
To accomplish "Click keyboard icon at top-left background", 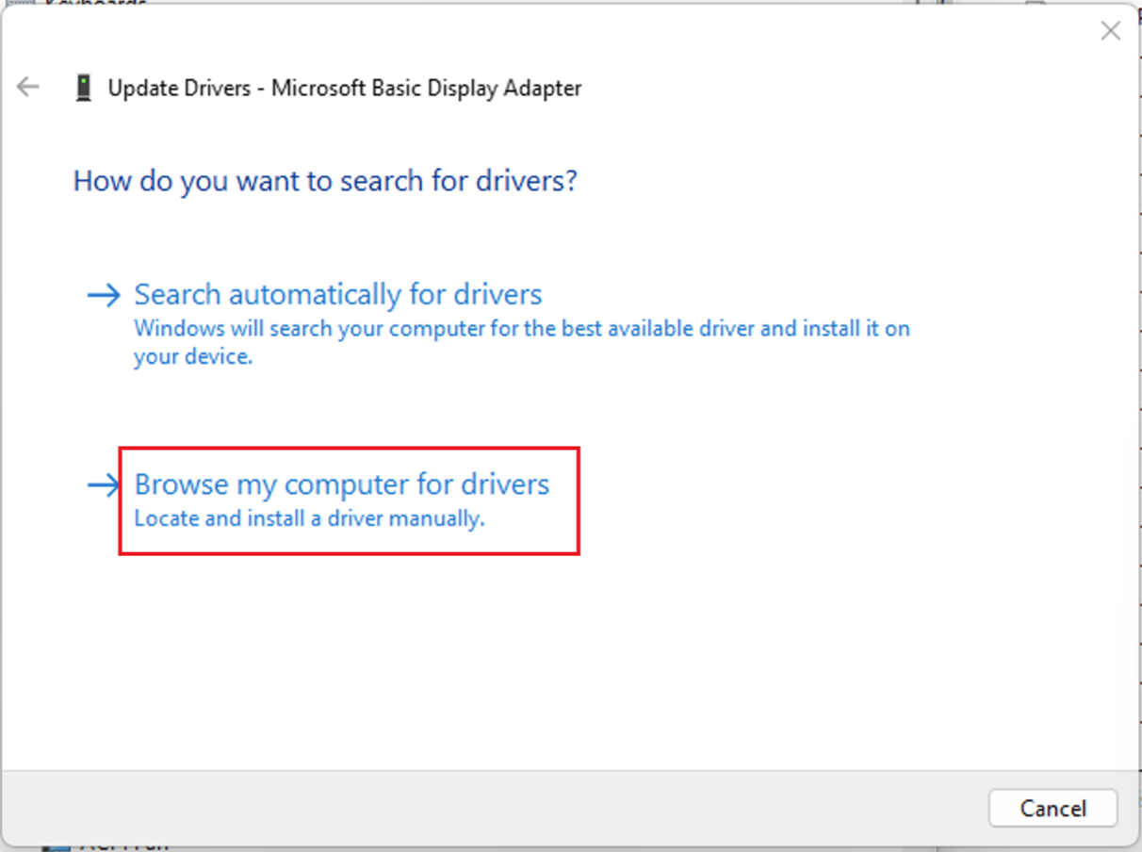I will tap(19, 3).
